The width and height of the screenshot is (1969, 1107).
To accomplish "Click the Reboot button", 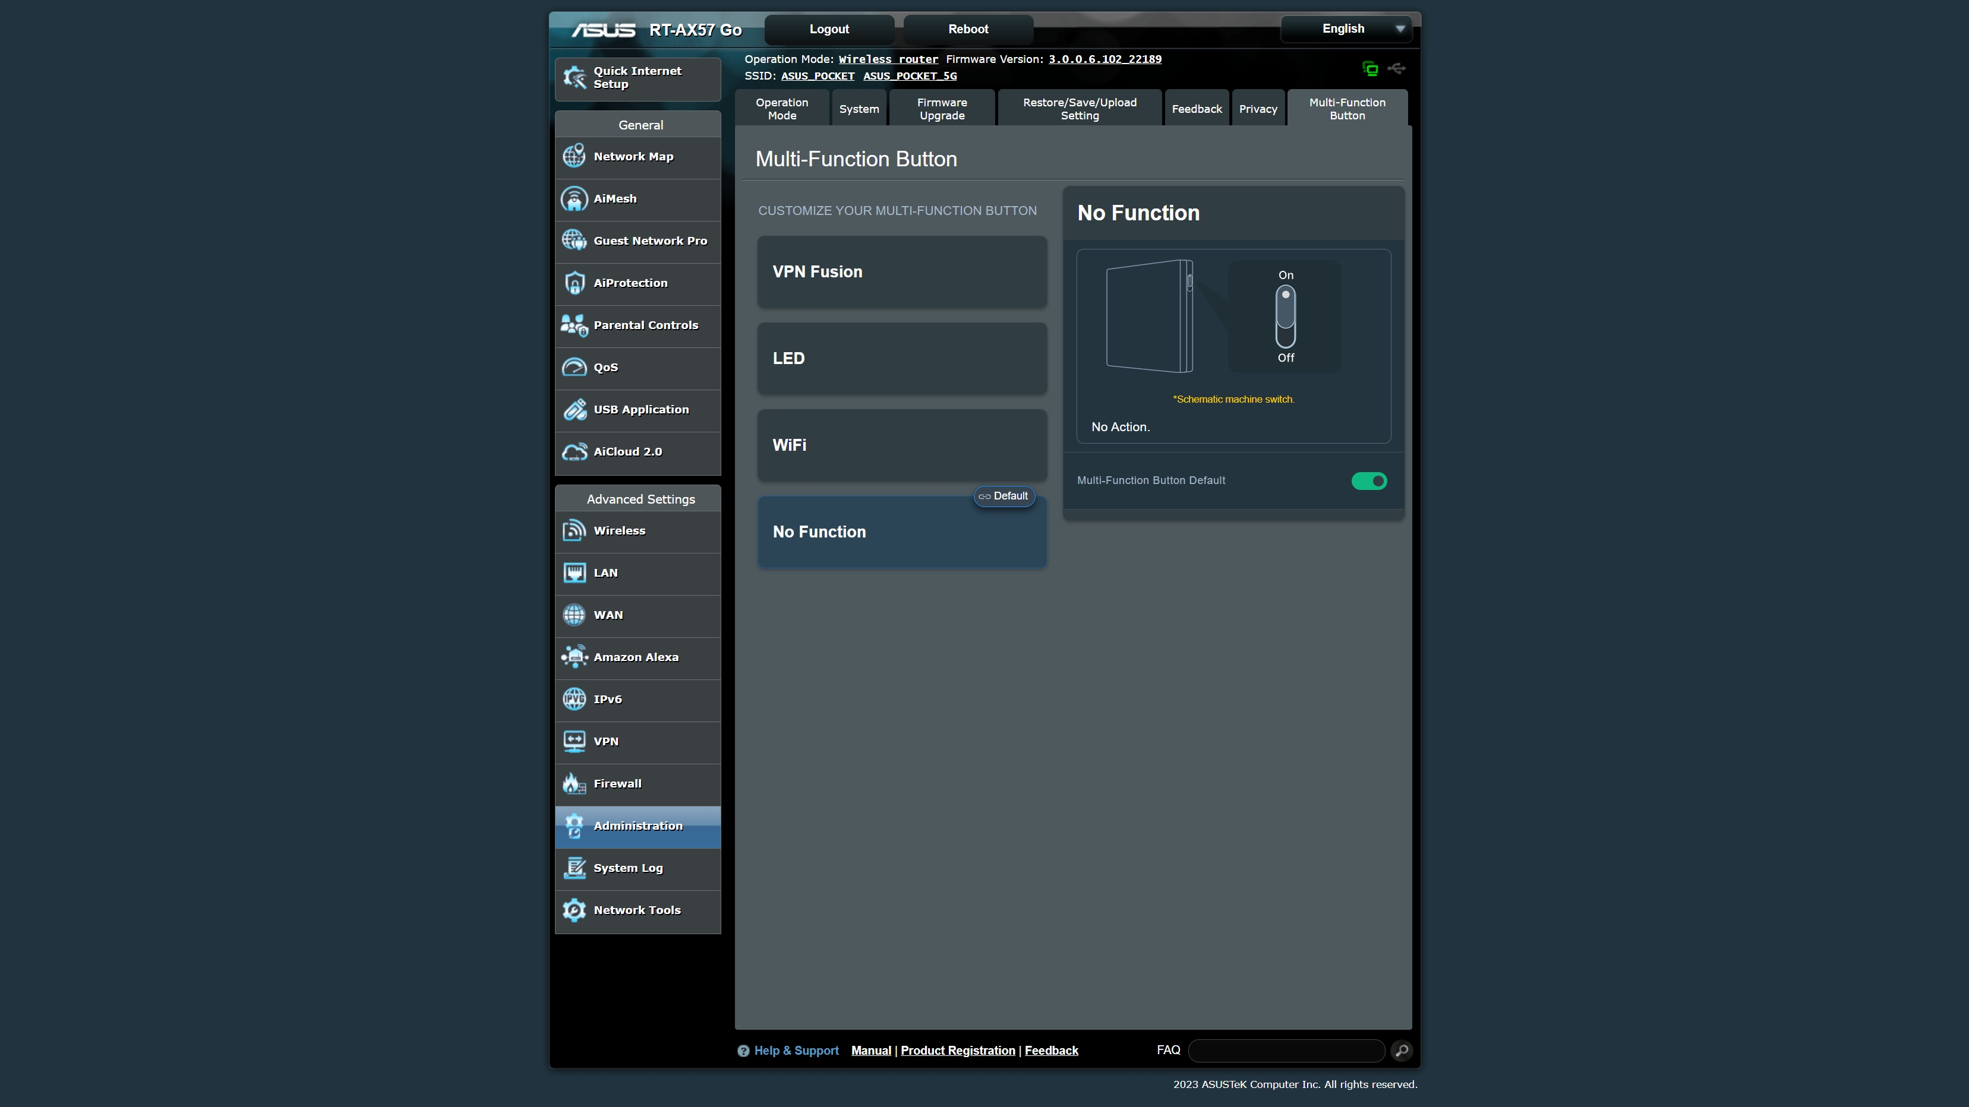I will (x=968, y=29).
